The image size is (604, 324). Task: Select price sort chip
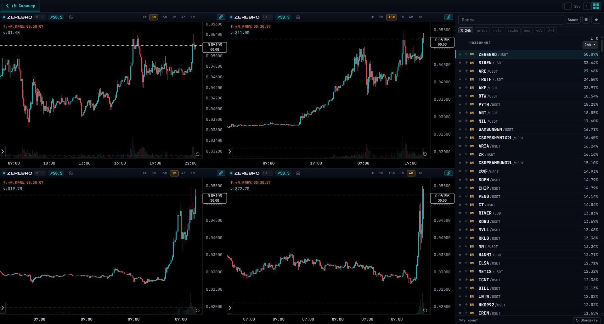(x=482, y=31)
